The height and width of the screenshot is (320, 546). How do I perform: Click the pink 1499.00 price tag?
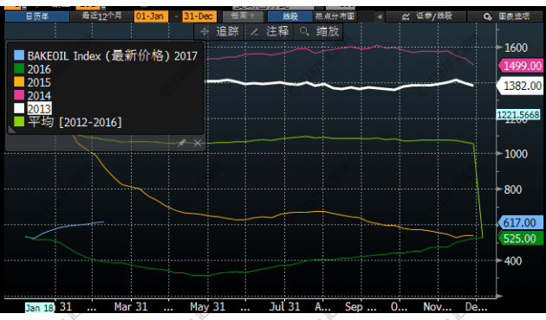coord(521,66)
